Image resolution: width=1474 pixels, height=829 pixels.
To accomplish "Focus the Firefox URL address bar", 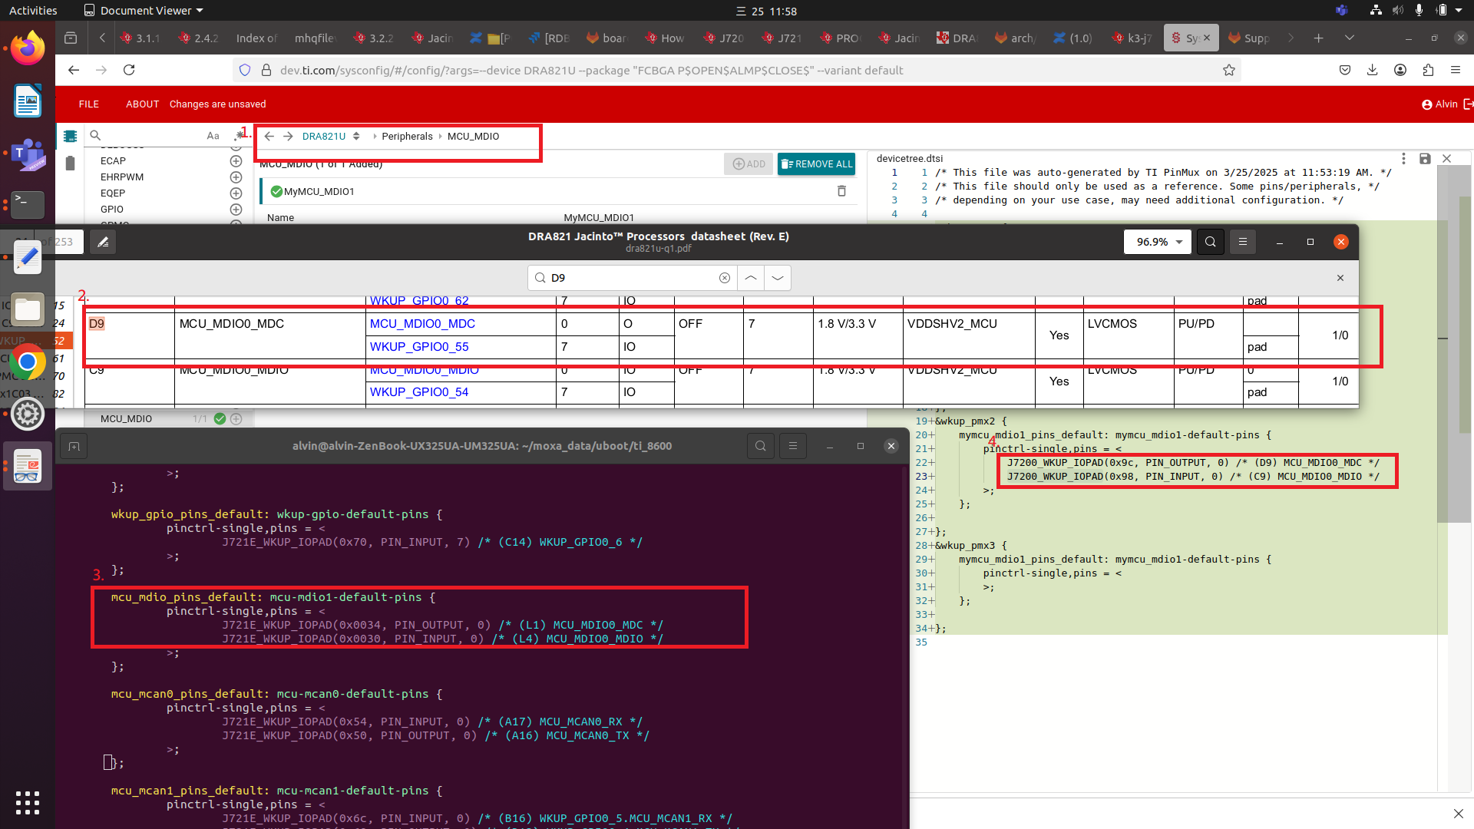I will click(x=737, y=70).
